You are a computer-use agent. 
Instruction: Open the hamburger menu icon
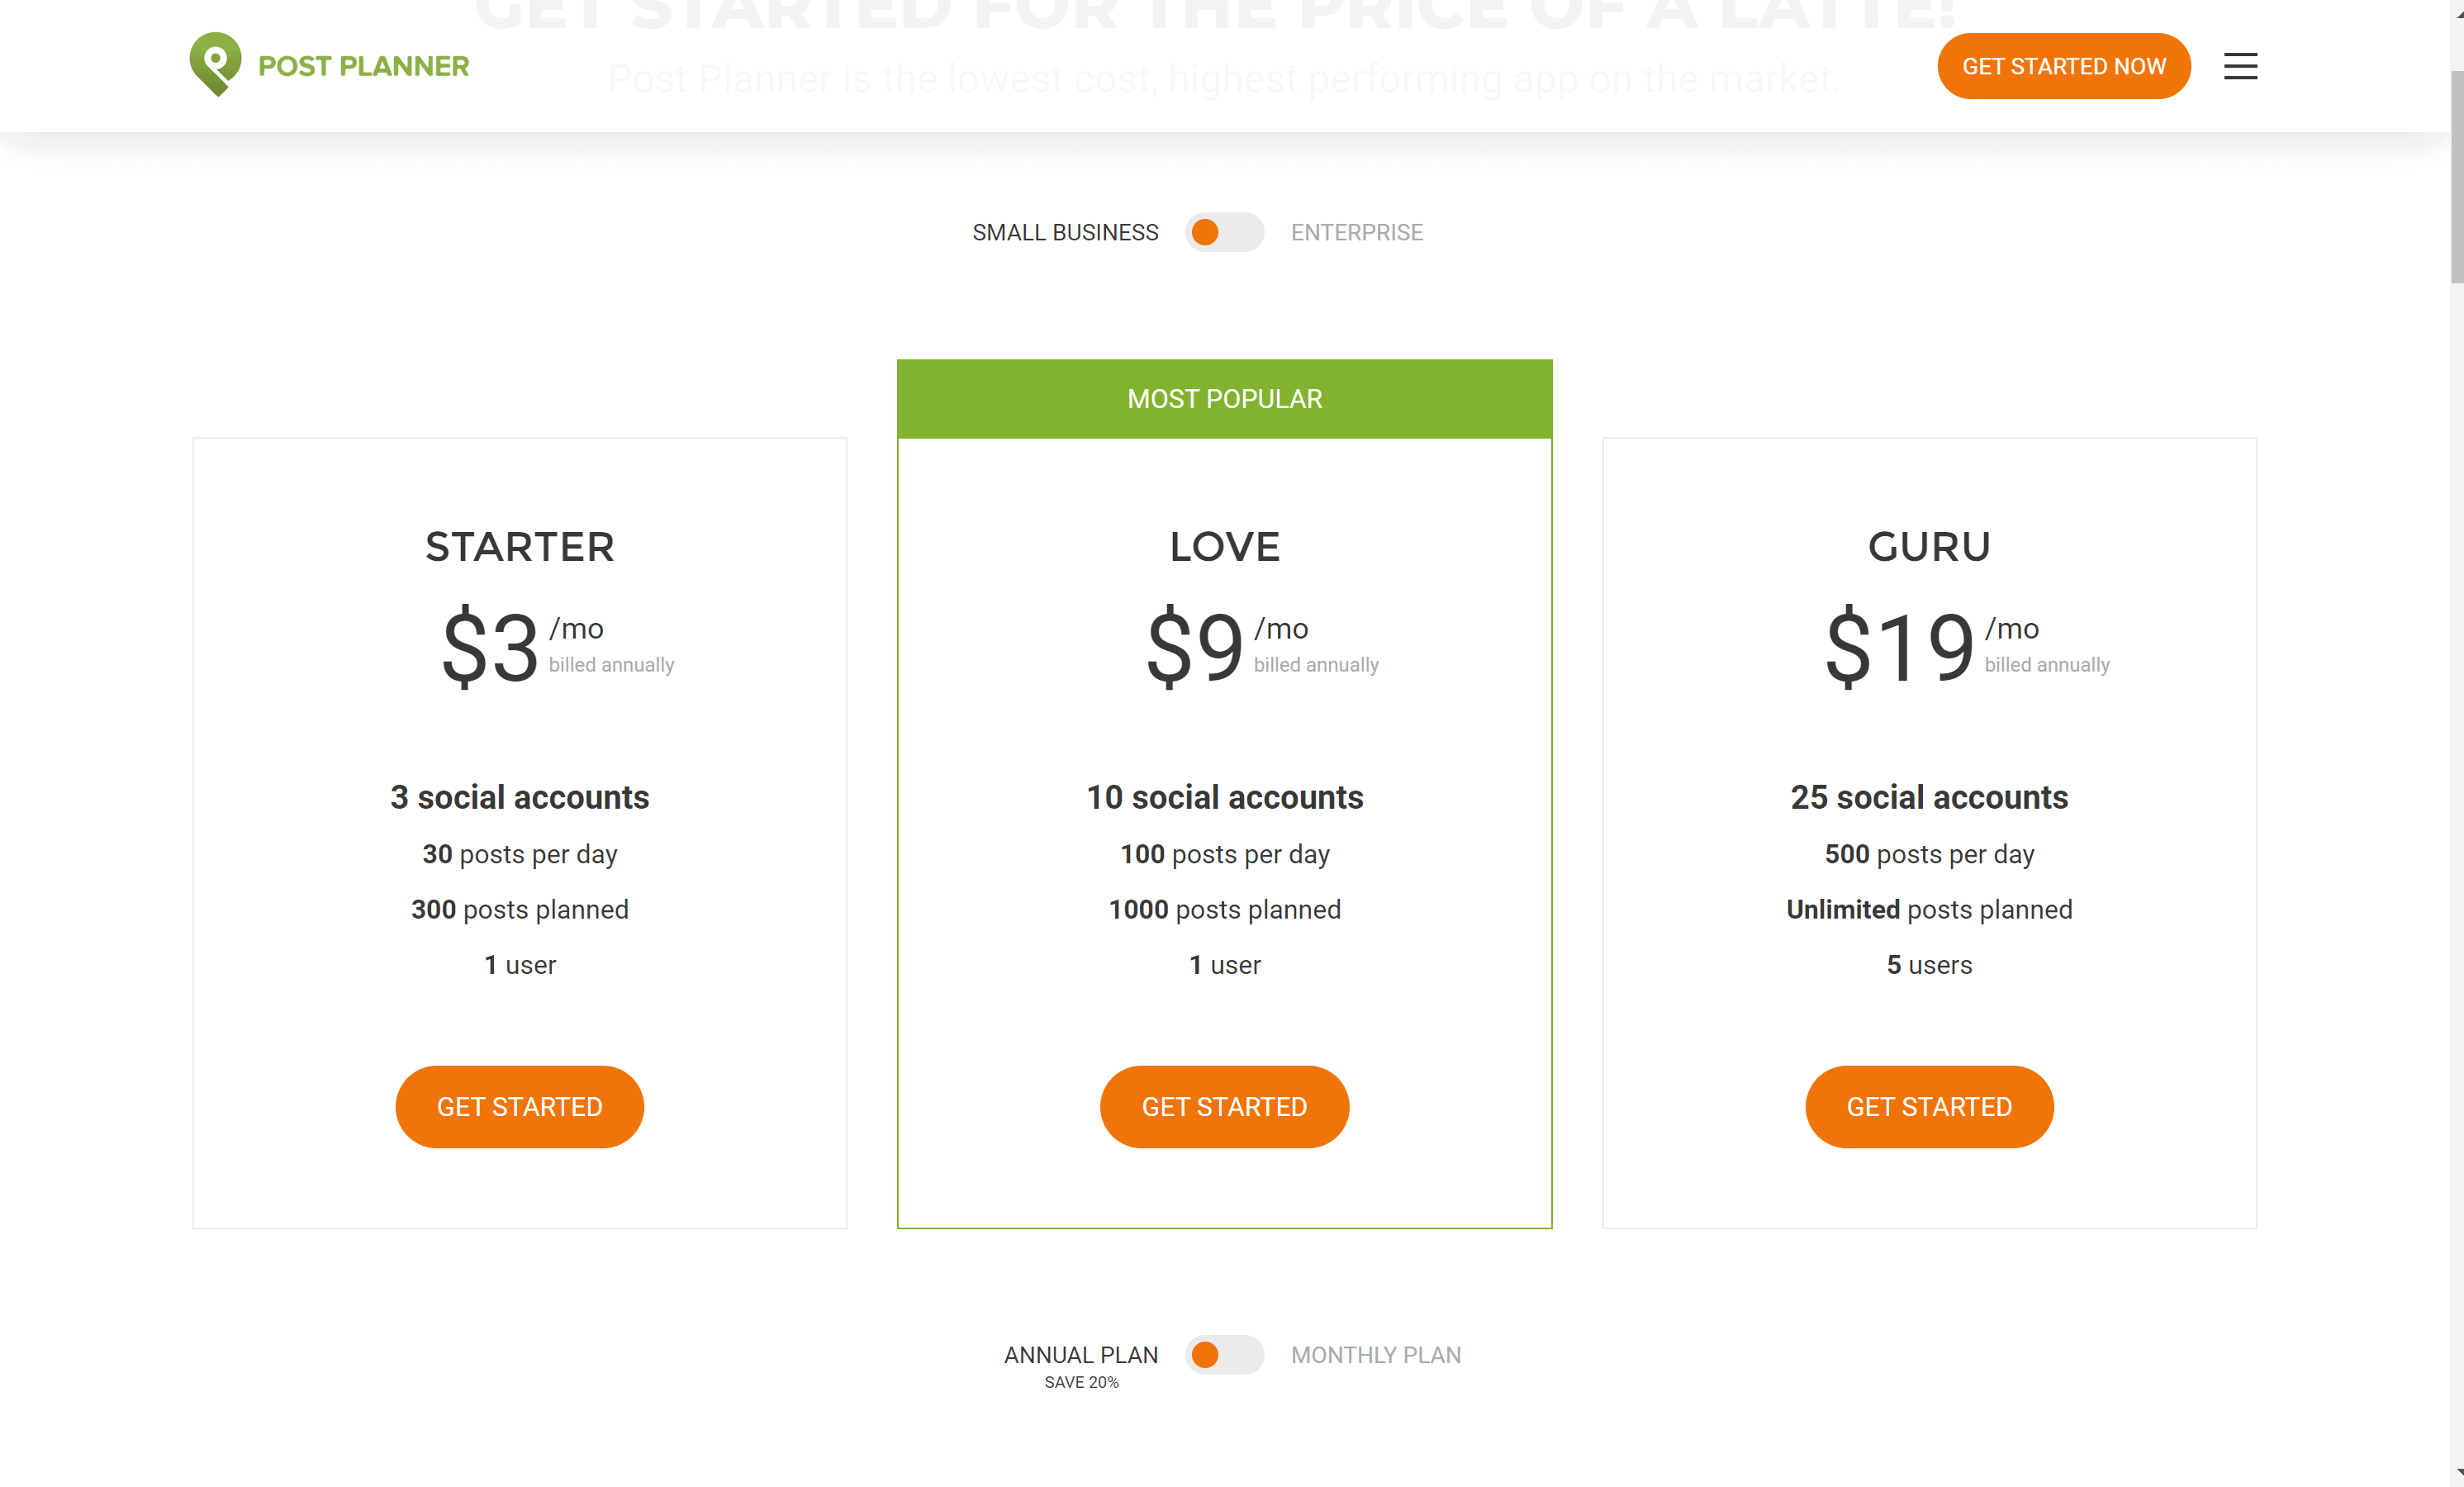[2240, 66]
